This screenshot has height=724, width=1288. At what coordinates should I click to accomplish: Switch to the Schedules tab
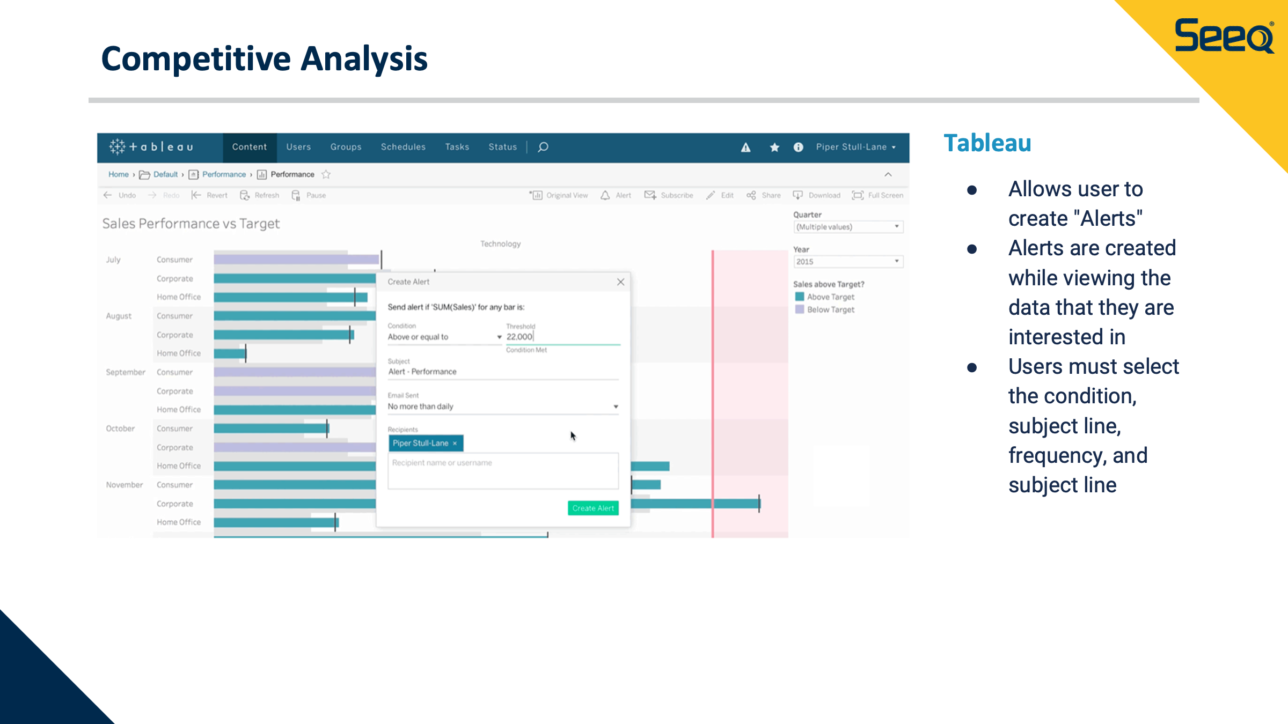pyautogui.click(x=403, y=147)
